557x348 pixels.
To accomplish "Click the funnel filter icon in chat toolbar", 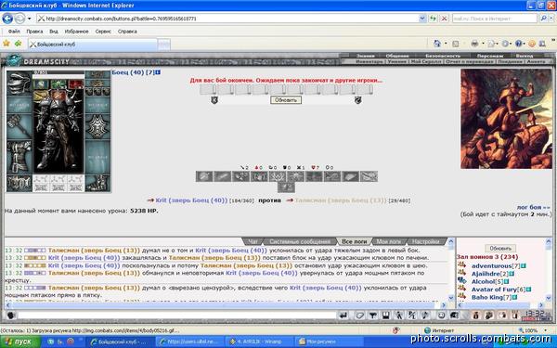I will coord(372,315).
